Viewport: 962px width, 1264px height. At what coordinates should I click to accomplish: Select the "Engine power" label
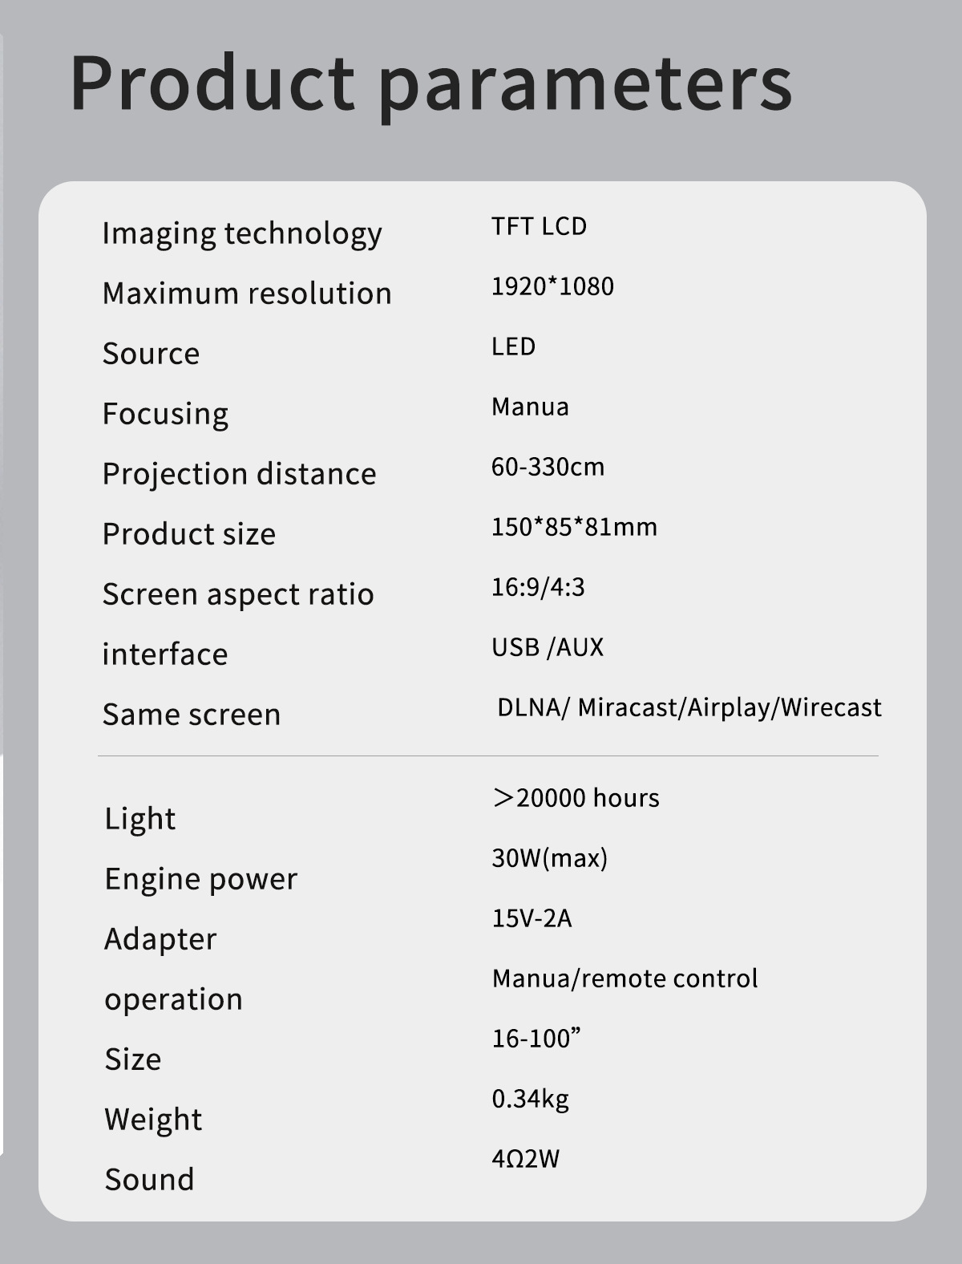(200, 879)
